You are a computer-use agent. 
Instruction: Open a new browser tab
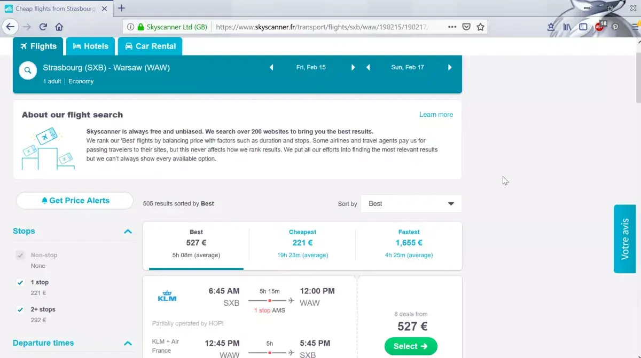click(122, 8)
